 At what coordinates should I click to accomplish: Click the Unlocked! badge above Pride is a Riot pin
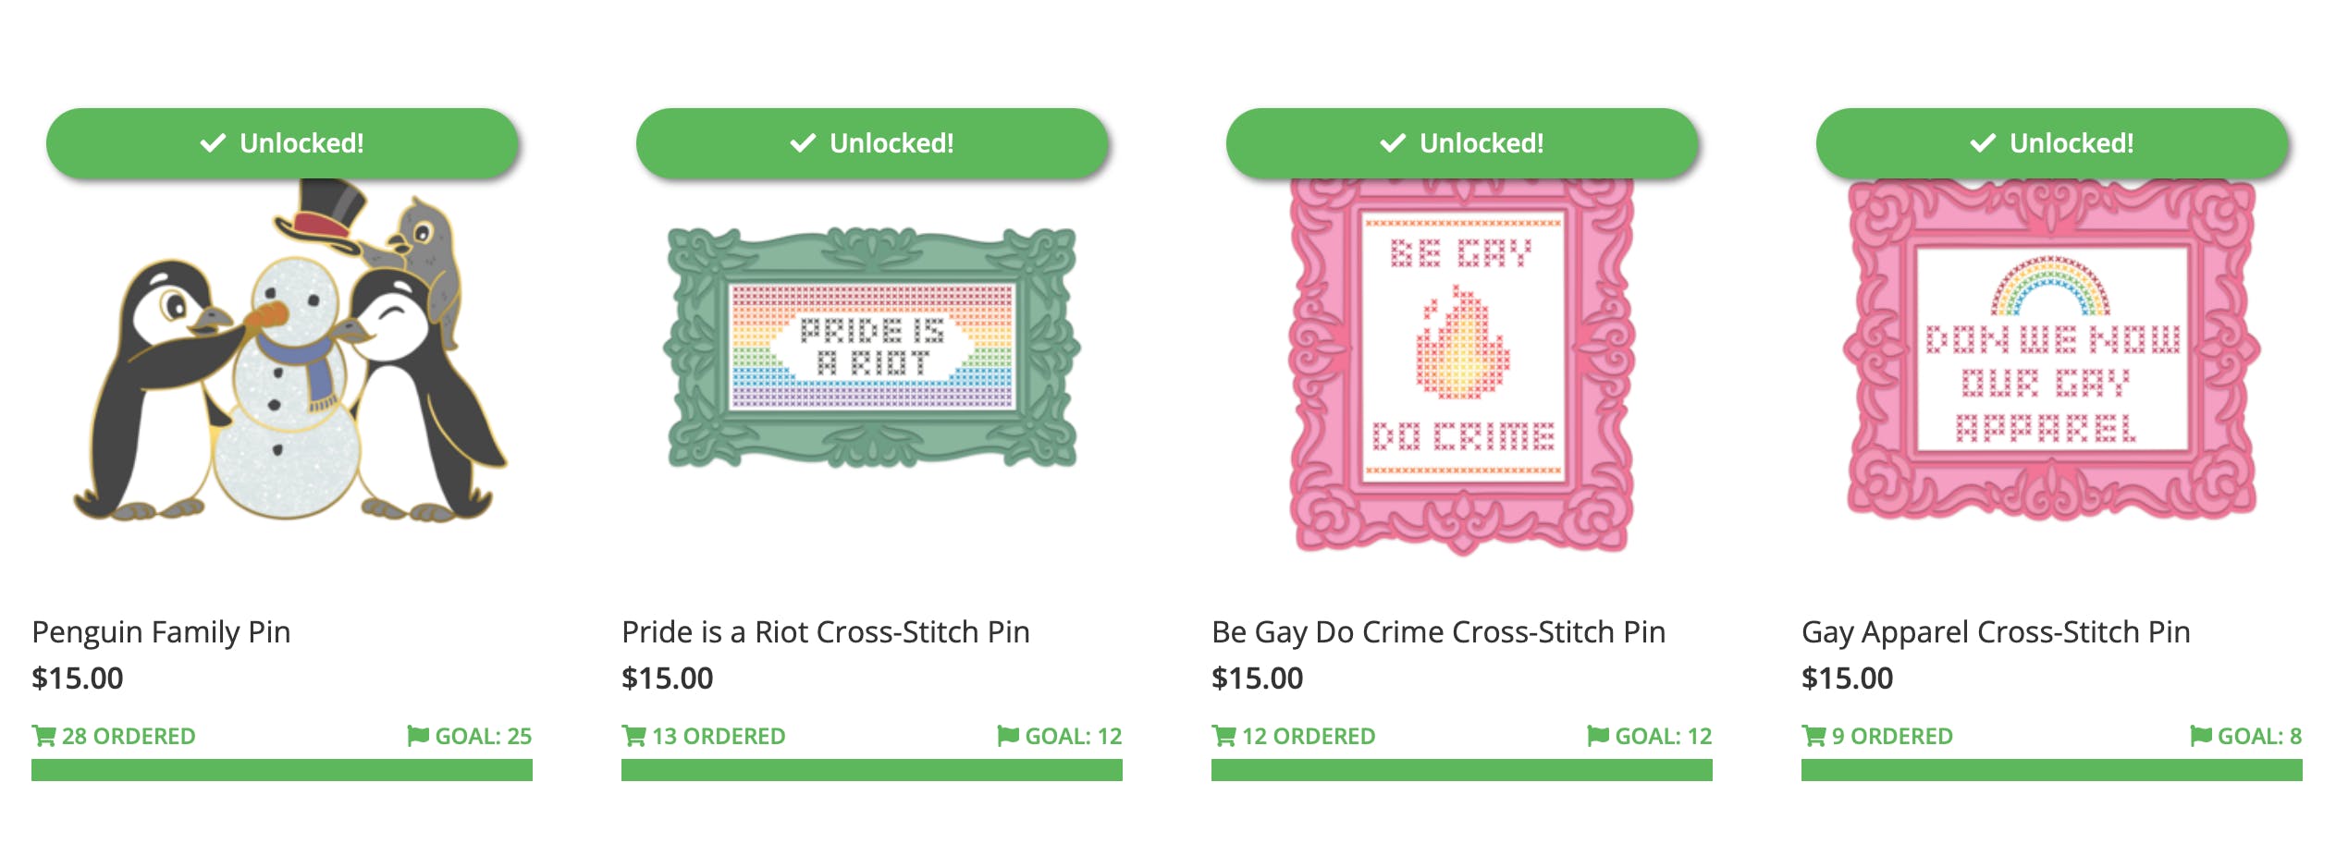[x=872, y=143]
